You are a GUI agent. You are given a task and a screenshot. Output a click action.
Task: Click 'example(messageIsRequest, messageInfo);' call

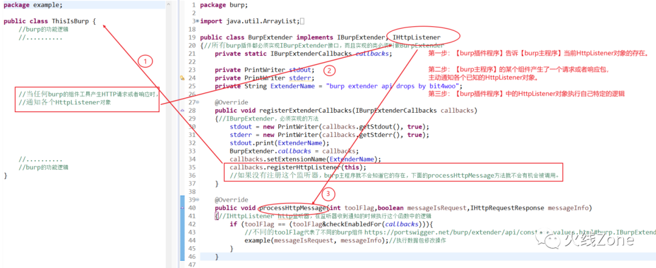tap(316, 241)
